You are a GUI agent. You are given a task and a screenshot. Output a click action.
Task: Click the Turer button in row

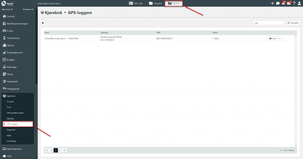tap(273, 38)
